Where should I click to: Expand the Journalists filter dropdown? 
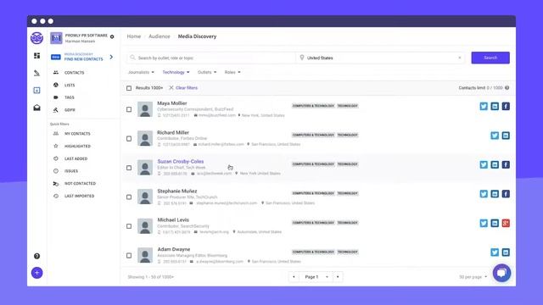point(141,72)
